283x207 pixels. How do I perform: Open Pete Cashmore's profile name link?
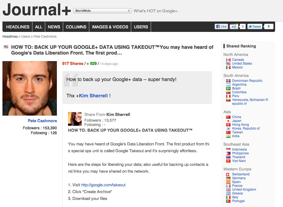(x=42, y=121)
